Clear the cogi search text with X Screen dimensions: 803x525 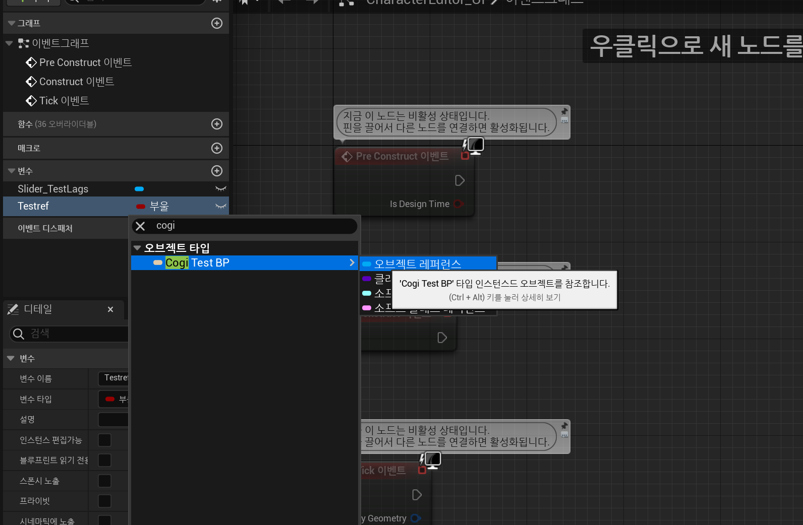coord(141,226)
